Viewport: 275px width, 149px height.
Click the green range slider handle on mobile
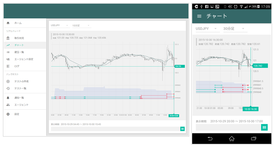264,127
